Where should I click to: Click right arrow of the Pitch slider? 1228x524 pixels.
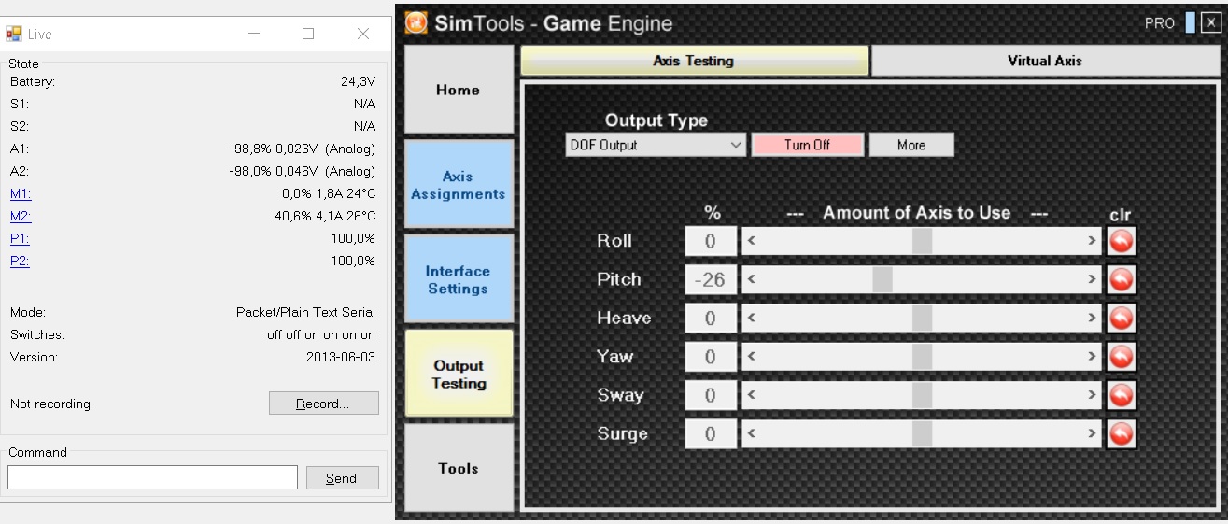pos(1092,279)
